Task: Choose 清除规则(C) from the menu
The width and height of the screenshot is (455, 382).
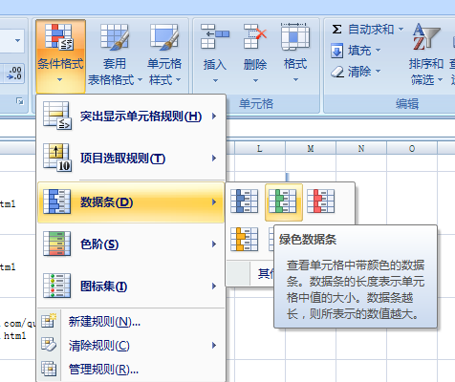Action: (131, 346)
